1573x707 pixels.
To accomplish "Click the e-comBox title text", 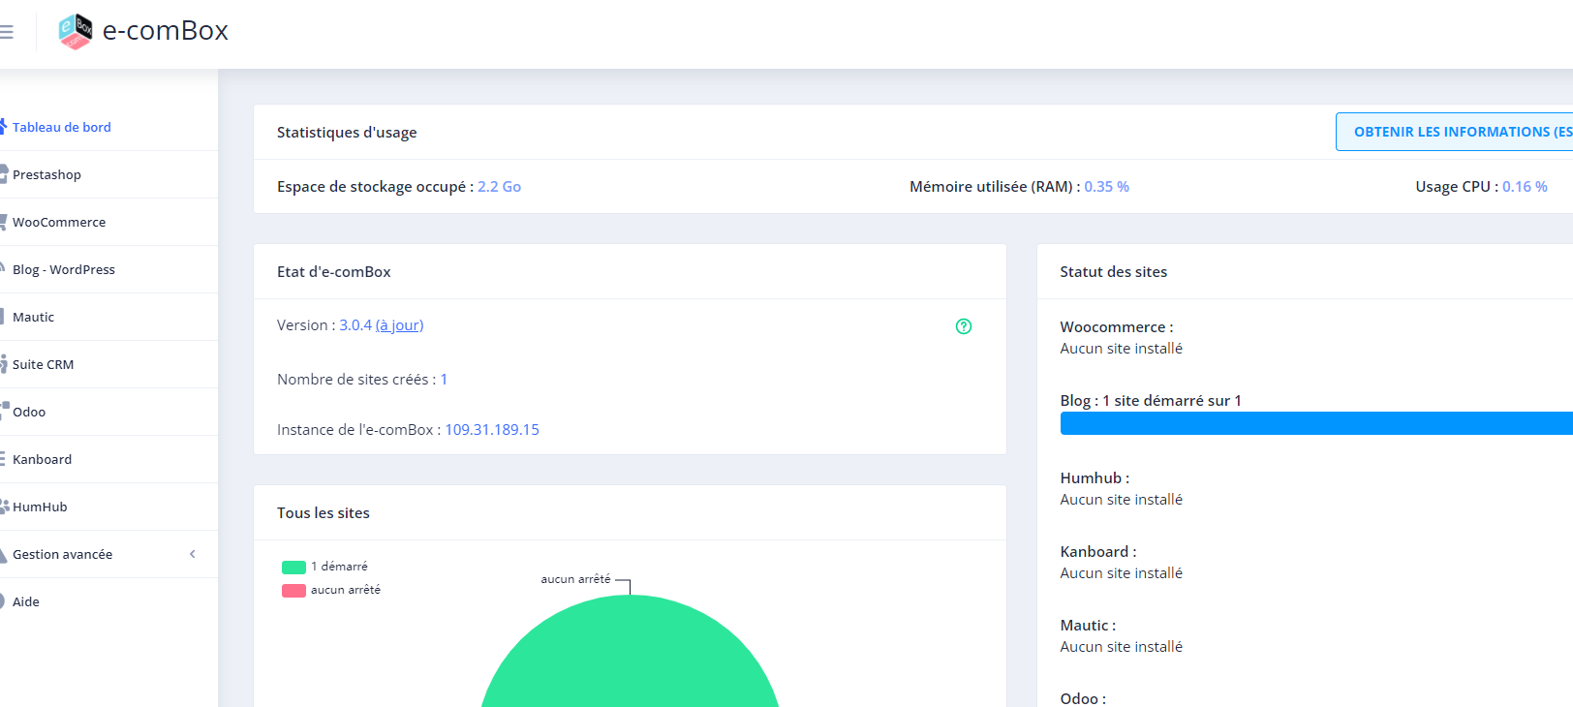I will tap(166, 31).
